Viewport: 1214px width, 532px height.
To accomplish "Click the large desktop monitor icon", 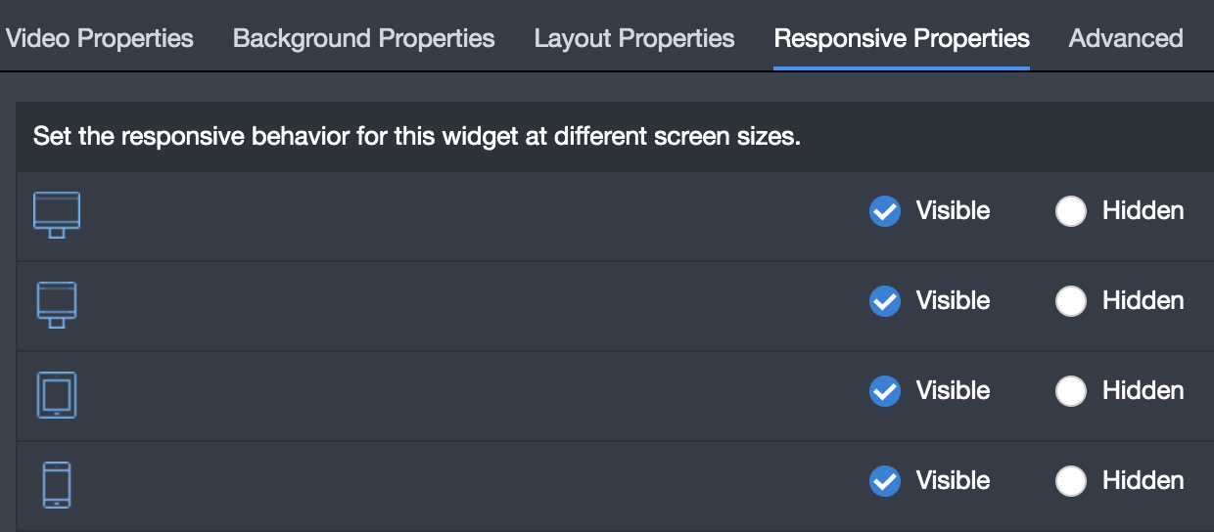I will 57,215.
